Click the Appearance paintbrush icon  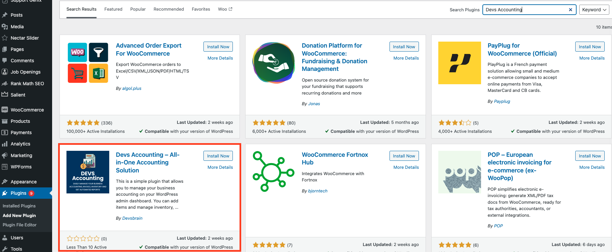tap(5, 182)
